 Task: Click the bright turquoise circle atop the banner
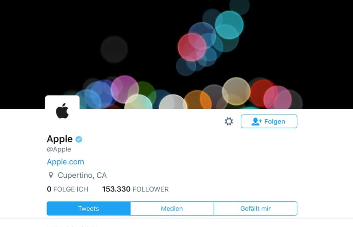coord(229,25)
